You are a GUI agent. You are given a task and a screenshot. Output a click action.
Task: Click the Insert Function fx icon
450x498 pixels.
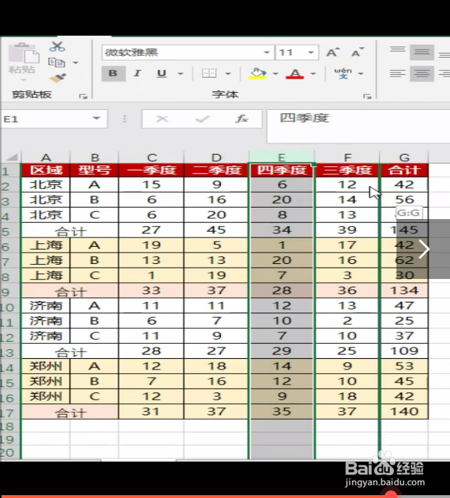241,118
